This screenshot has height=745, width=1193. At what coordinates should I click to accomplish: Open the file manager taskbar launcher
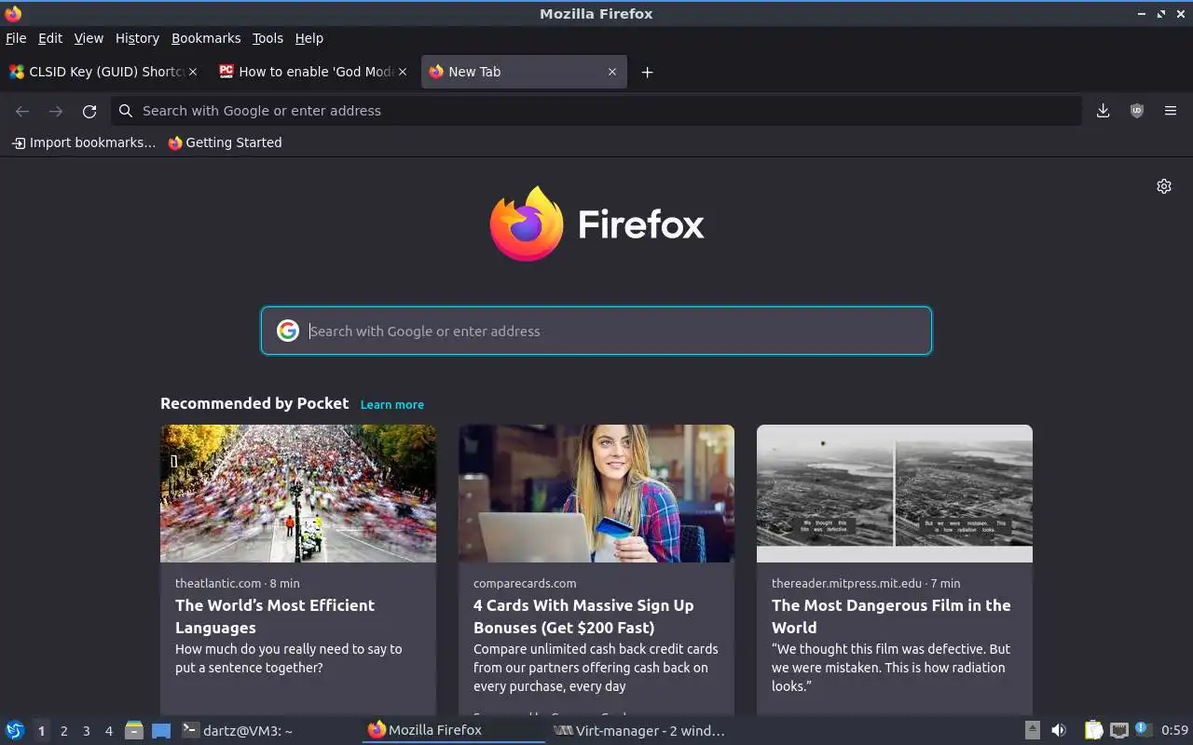[x=134, y=730]
